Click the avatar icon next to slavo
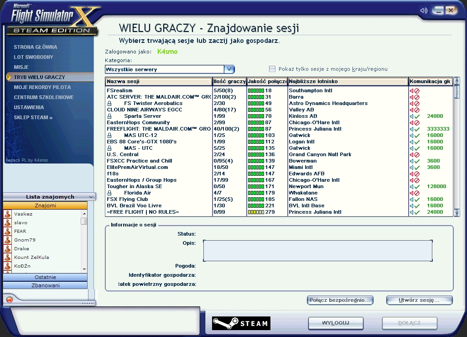Viewport: 467px width, 337px height. pos(7,222)
